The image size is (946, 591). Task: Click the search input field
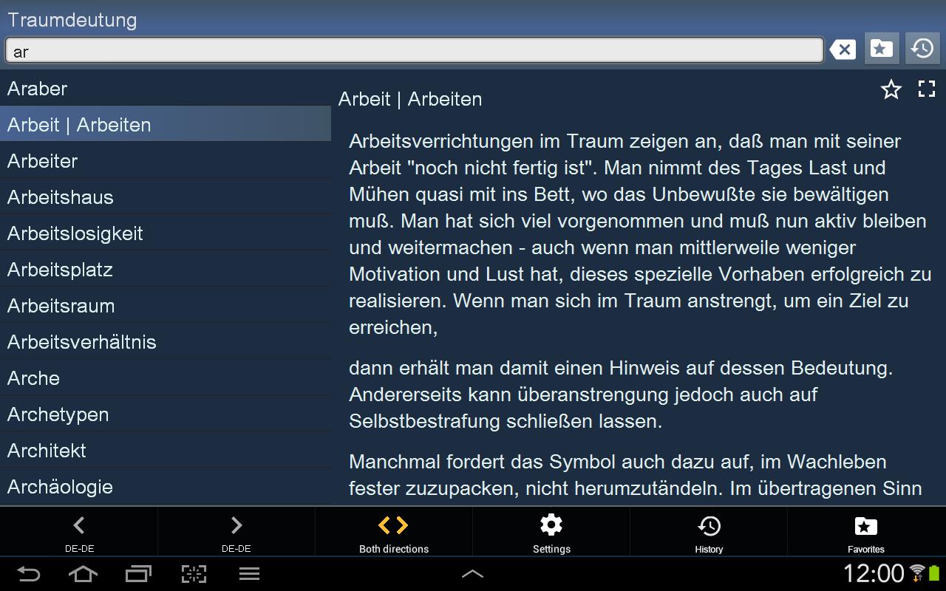(x=414, y=50)
